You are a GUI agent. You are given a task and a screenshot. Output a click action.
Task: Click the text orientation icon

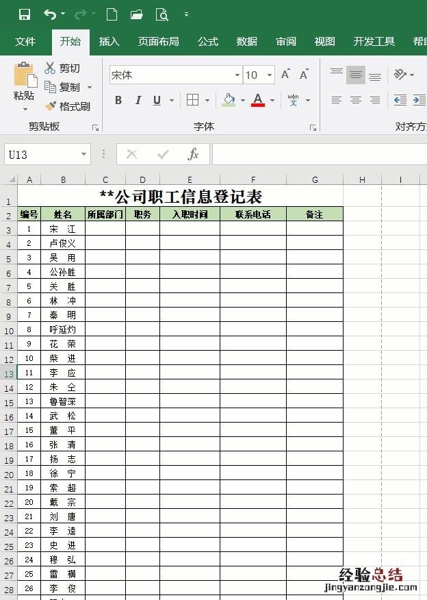(400, 74)
